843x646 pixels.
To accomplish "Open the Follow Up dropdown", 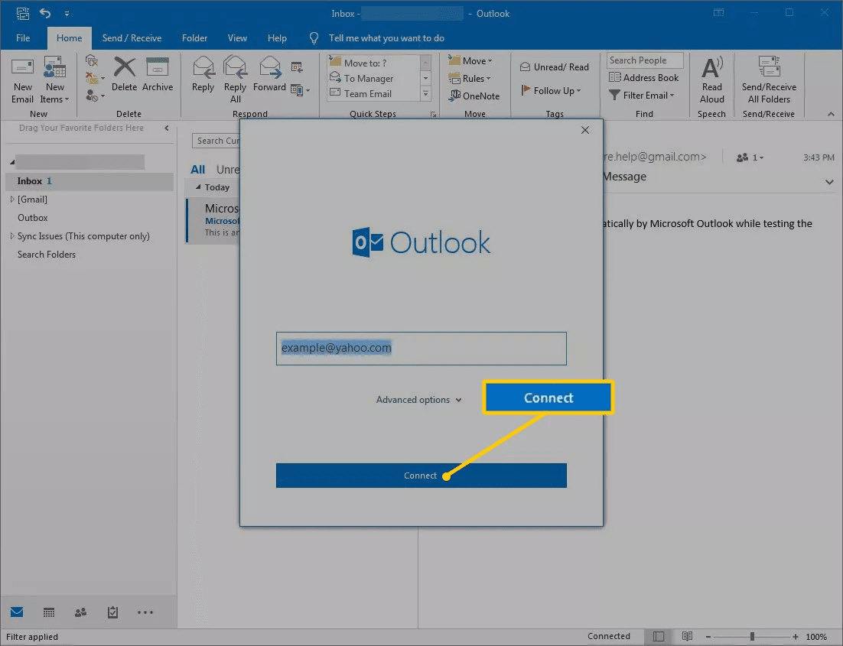I will click(551, 90).
